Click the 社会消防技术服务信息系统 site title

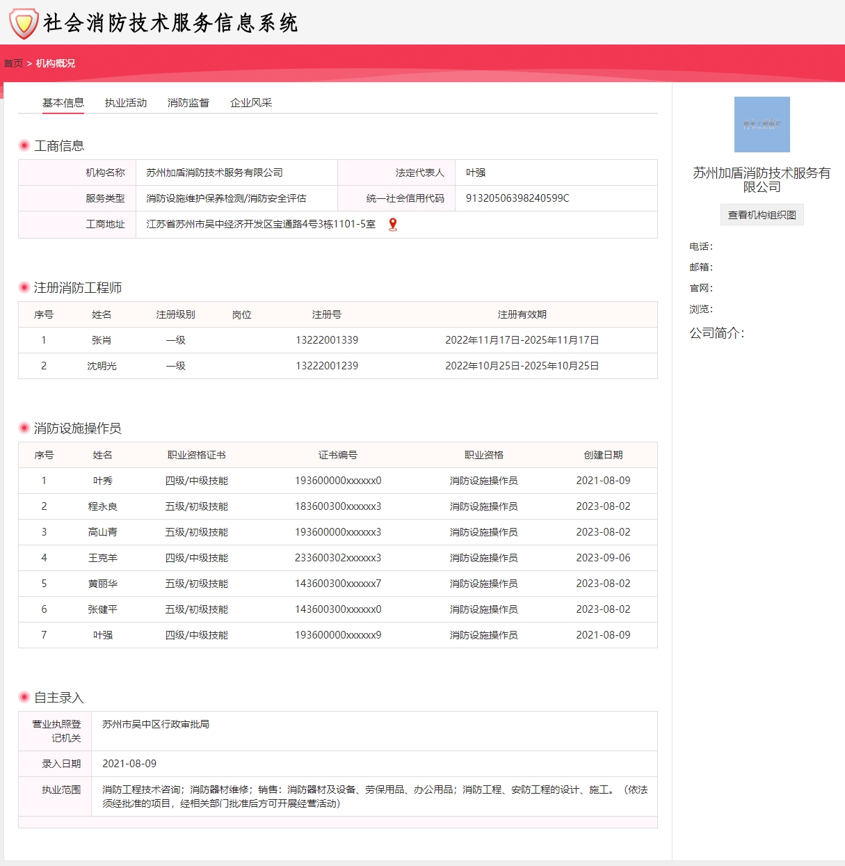170,23
